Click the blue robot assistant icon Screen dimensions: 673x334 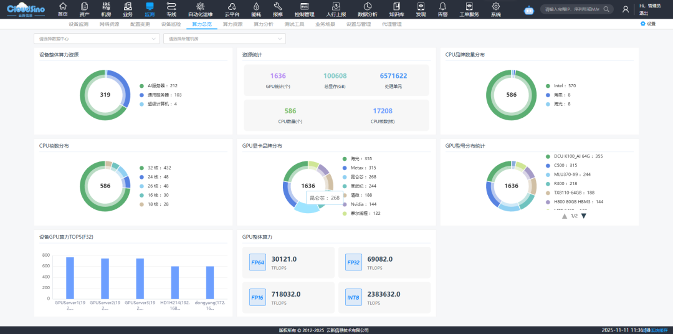pos(529,9)
